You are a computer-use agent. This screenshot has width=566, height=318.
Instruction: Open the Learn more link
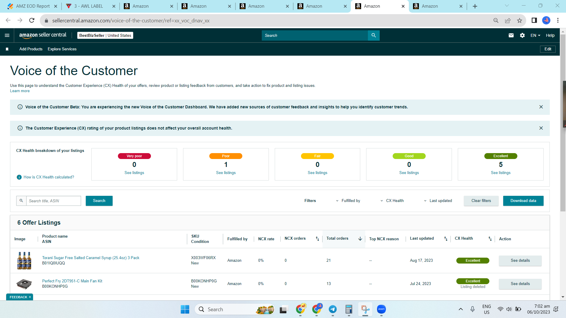pyautogui.click(x=20, y=91)
